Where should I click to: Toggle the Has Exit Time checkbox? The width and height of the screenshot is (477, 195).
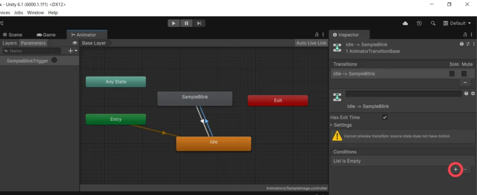click(384, 117)
